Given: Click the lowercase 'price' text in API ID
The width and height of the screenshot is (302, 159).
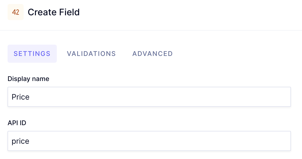Looking at the screenshot, I should tap(21, 141).
